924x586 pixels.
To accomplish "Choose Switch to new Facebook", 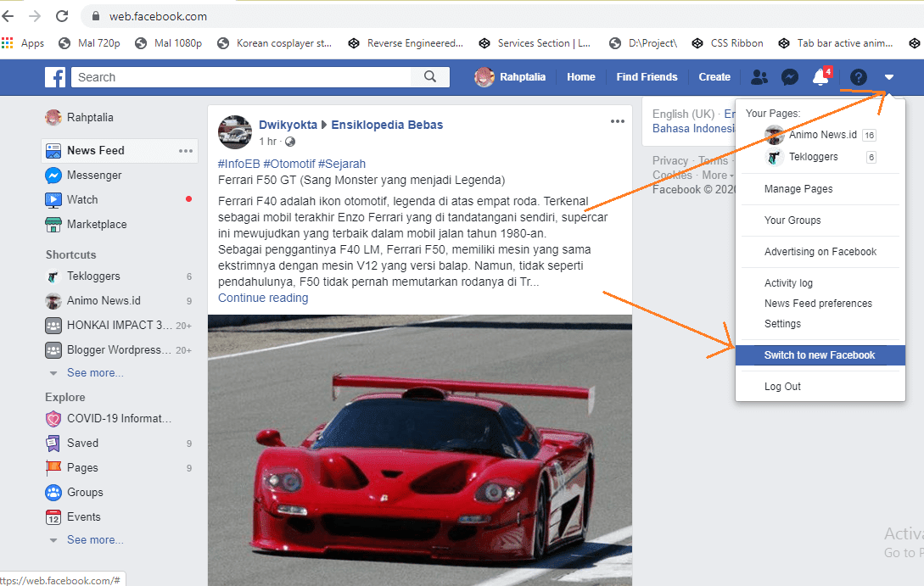I will tap(820, 355).
